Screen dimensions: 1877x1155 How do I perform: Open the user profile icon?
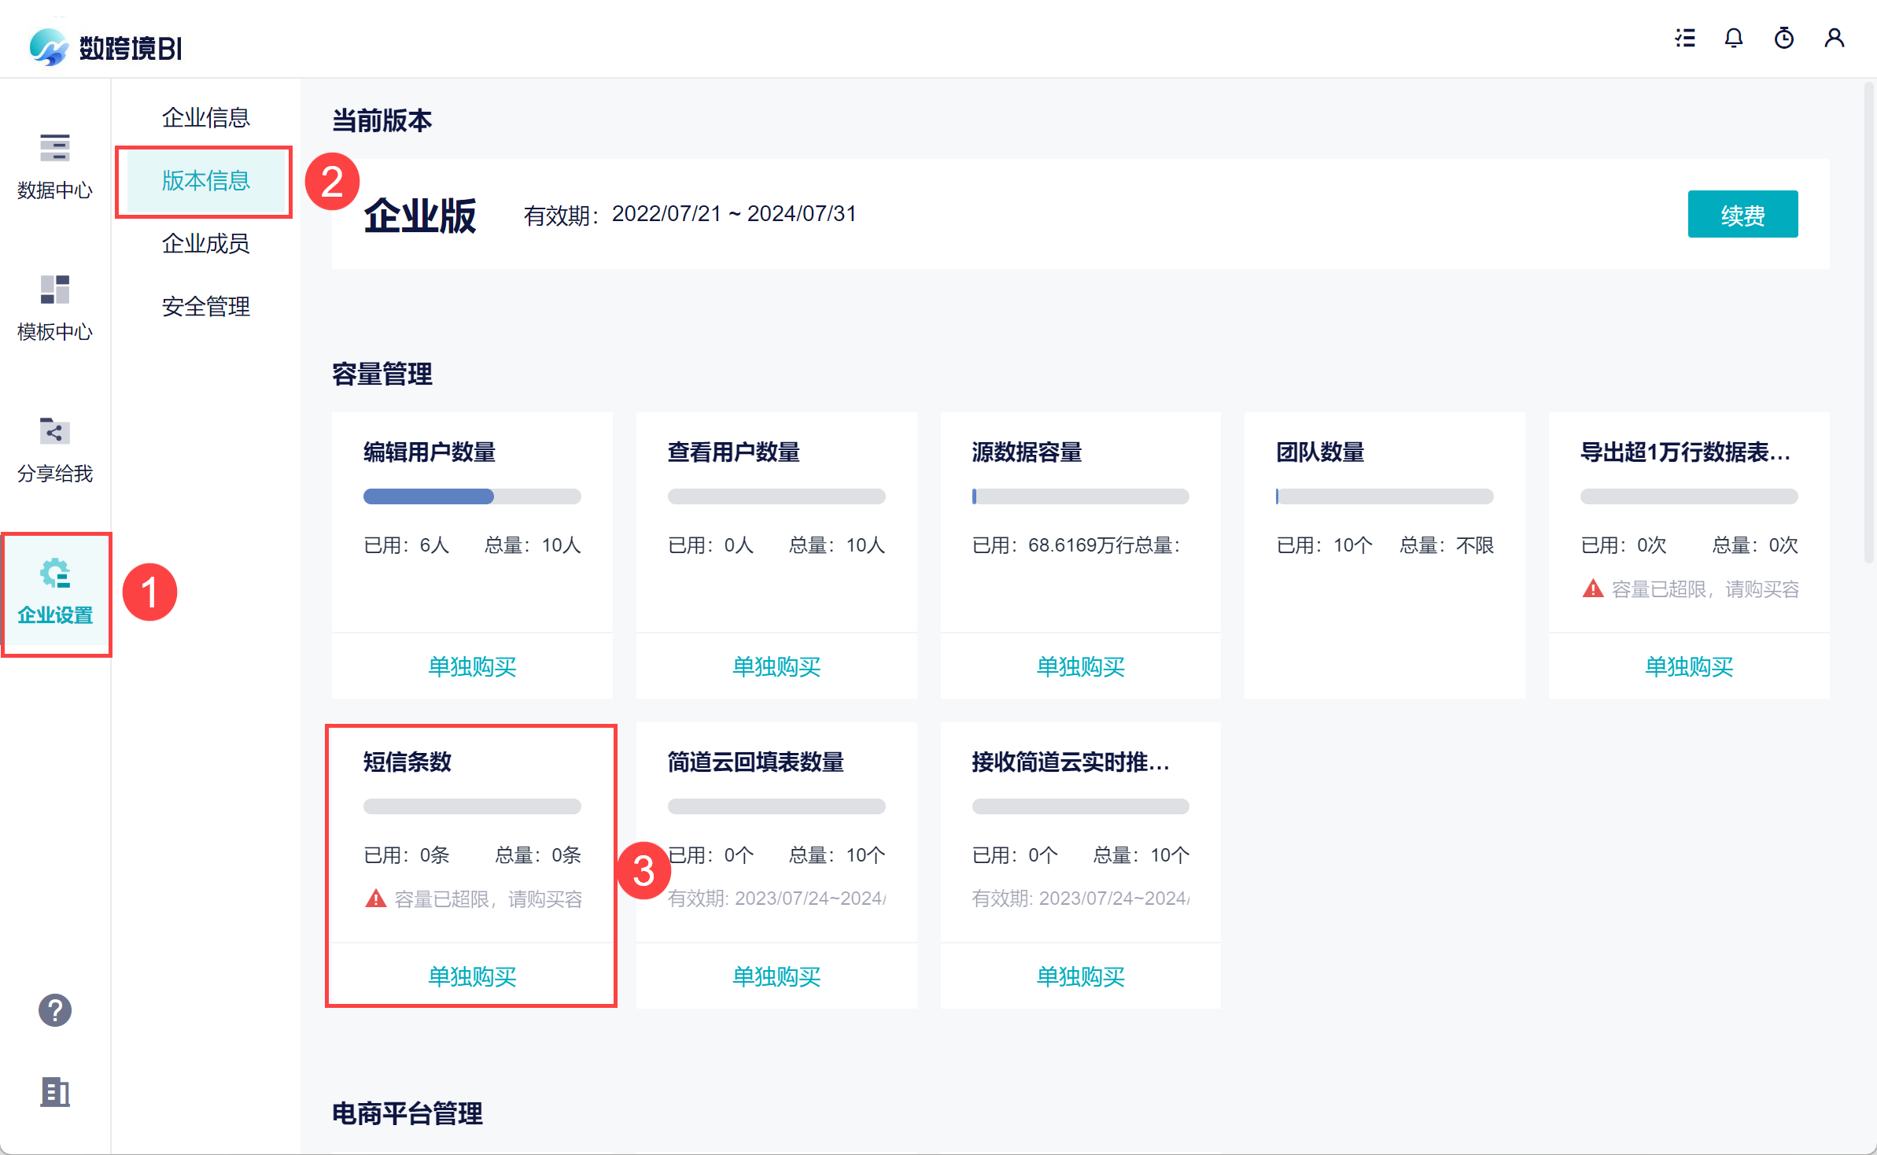point(1834,38)
